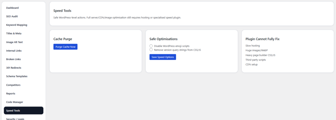
Task: Click the active Speed Tools item
Action: coord(24,110)
